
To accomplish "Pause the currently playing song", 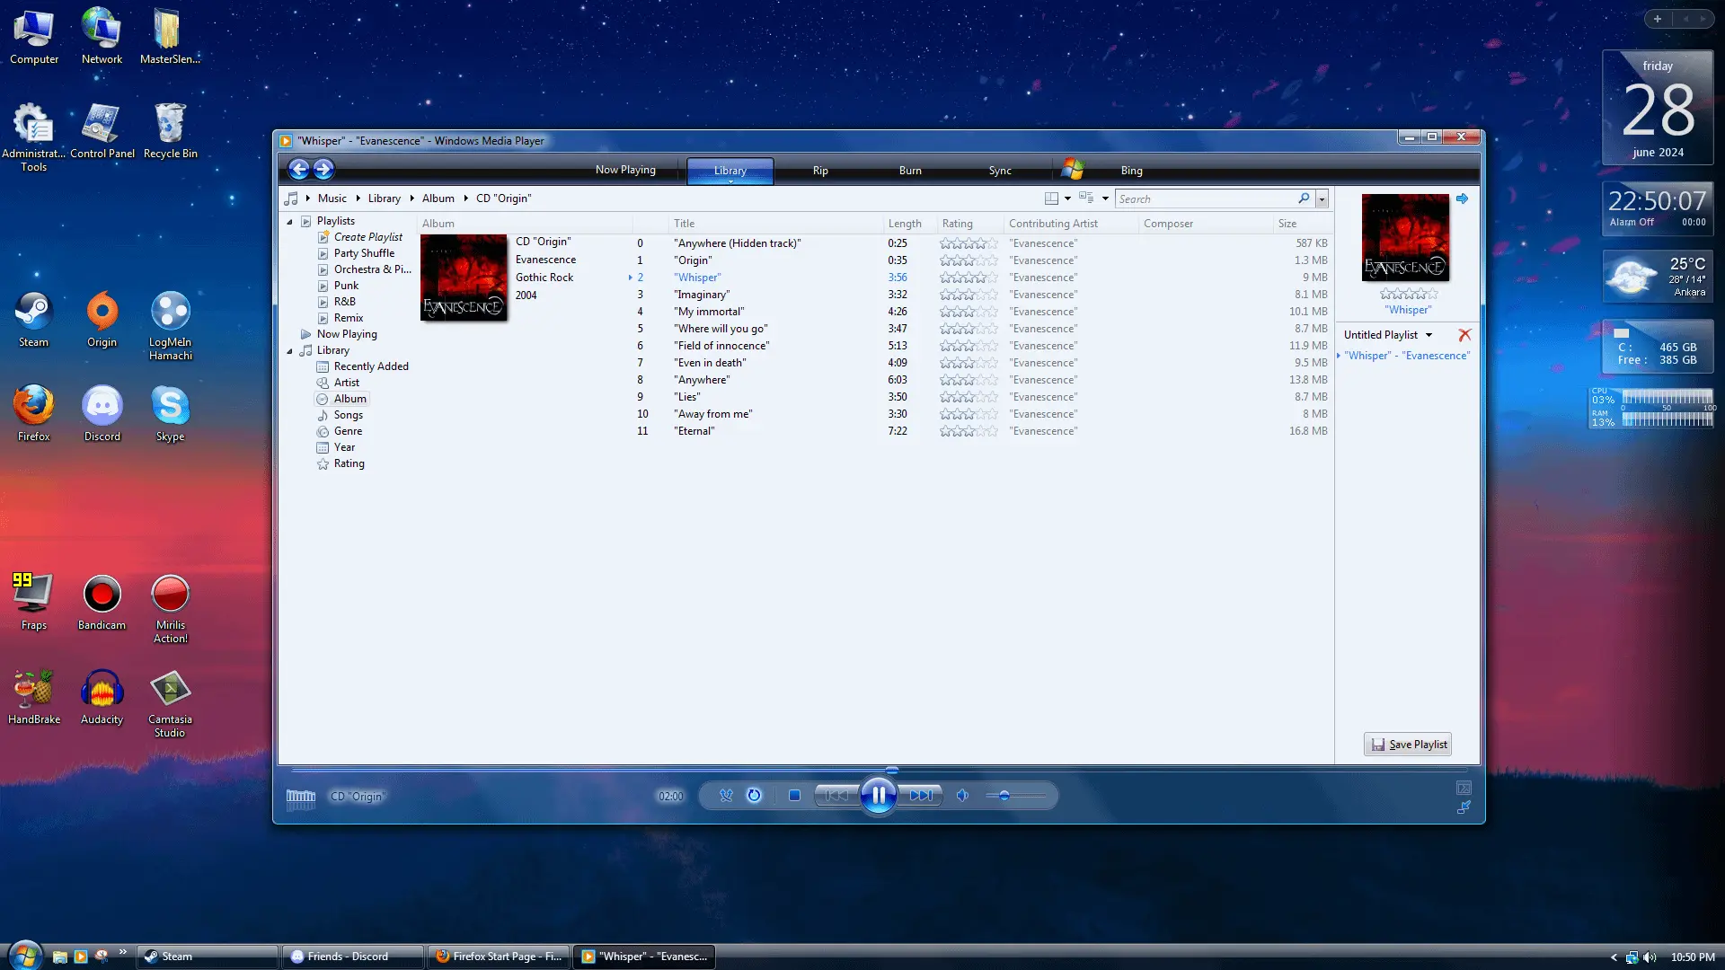I will tap(879, 796).
